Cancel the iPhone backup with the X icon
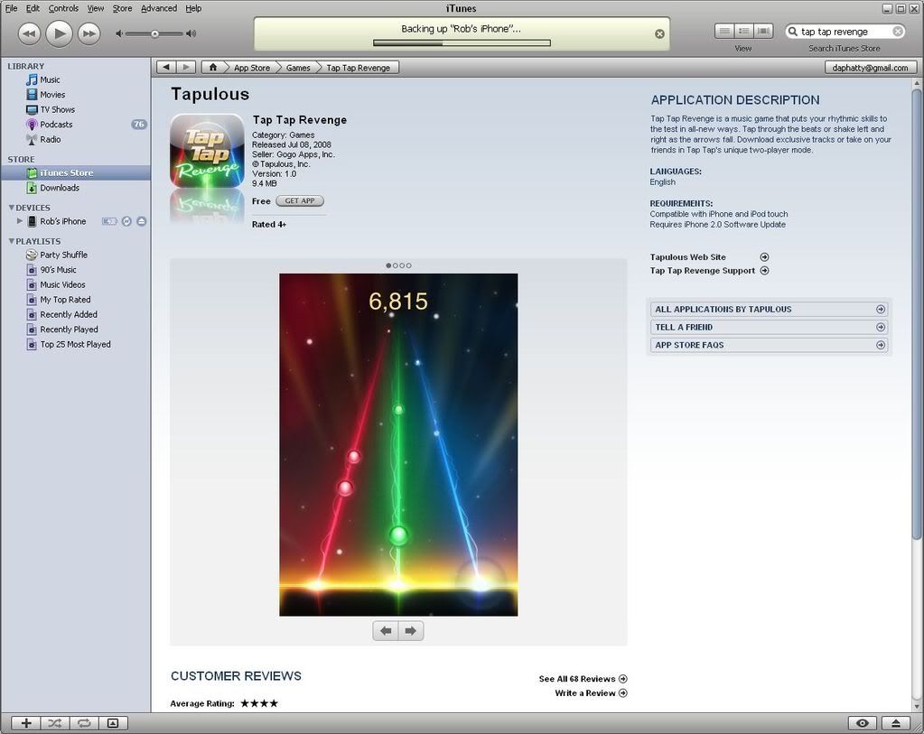Screen dimensions: 924x734 [x=659, y=34]
